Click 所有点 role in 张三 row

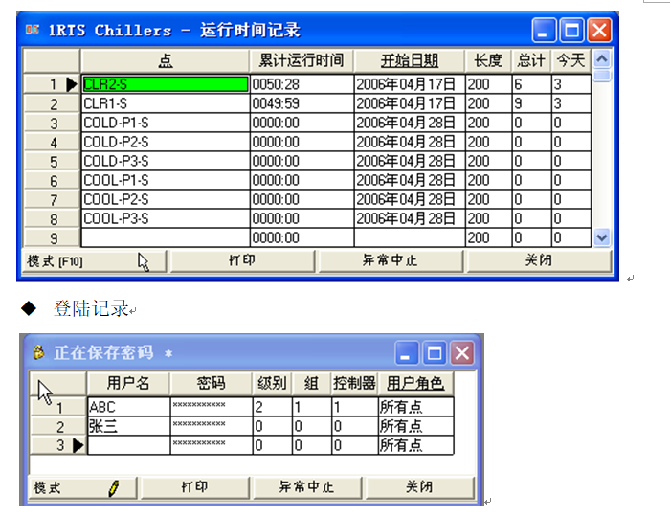(x=415, y=426)
